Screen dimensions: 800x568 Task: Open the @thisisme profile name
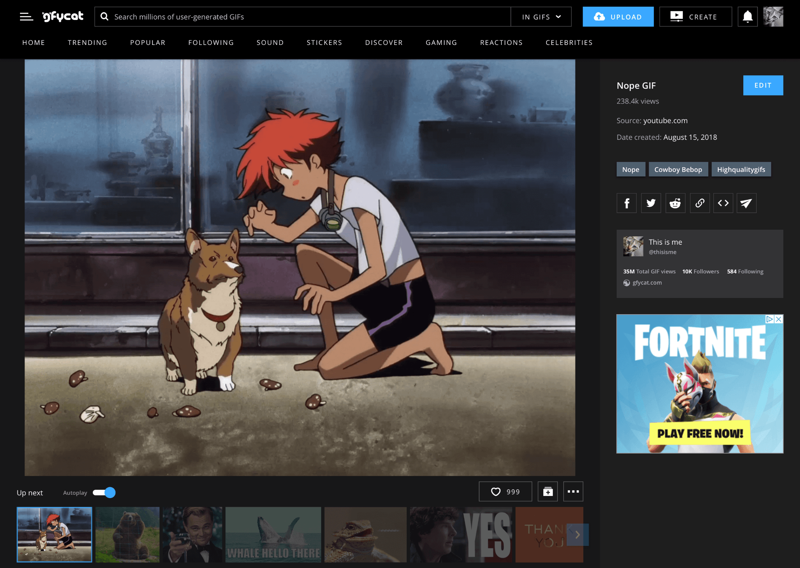[x=662, y=252]
